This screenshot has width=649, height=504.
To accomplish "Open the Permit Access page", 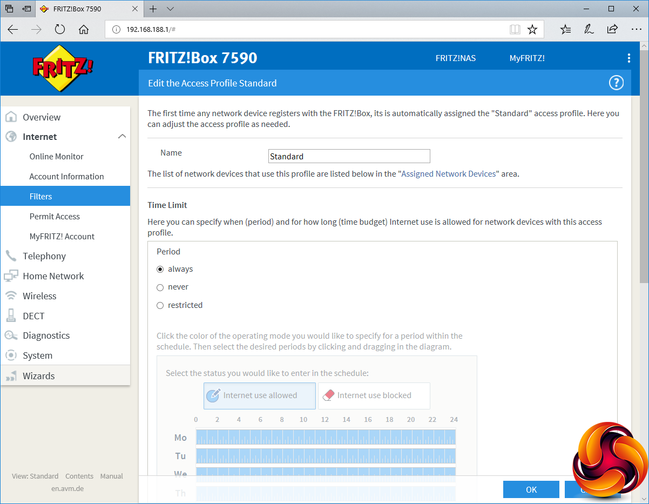I will click(x=55, y=217).
